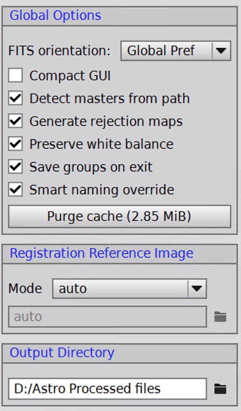Turn off Preserve white balance
This screenshot has height=411, width=241.
click(x=15, y=144)
